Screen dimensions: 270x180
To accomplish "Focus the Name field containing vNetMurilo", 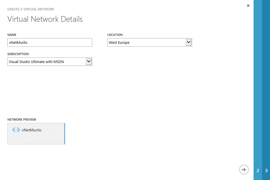I will (x=50, y=43).
